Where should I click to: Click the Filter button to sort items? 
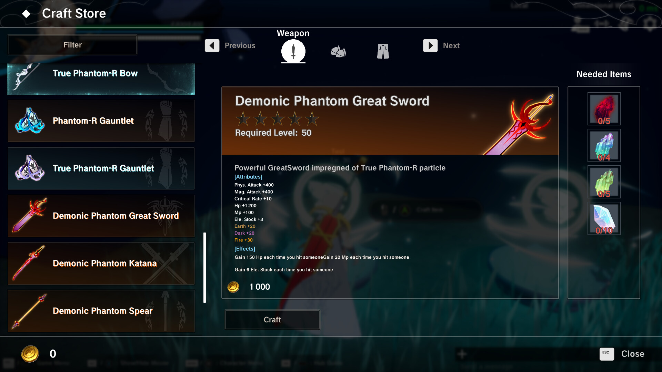click(72, 44)
